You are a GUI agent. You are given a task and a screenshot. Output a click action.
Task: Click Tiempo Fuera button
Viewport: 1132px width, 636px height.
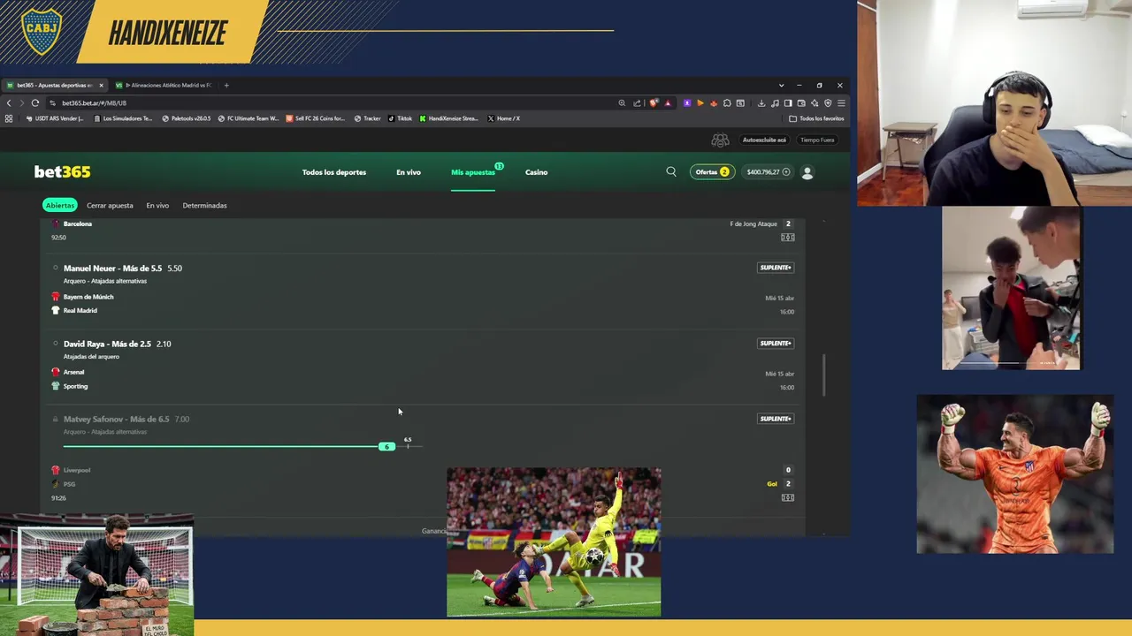(817, 140)
